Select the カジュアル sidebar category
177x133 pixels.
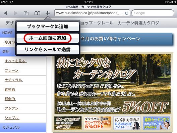point(23,127)
